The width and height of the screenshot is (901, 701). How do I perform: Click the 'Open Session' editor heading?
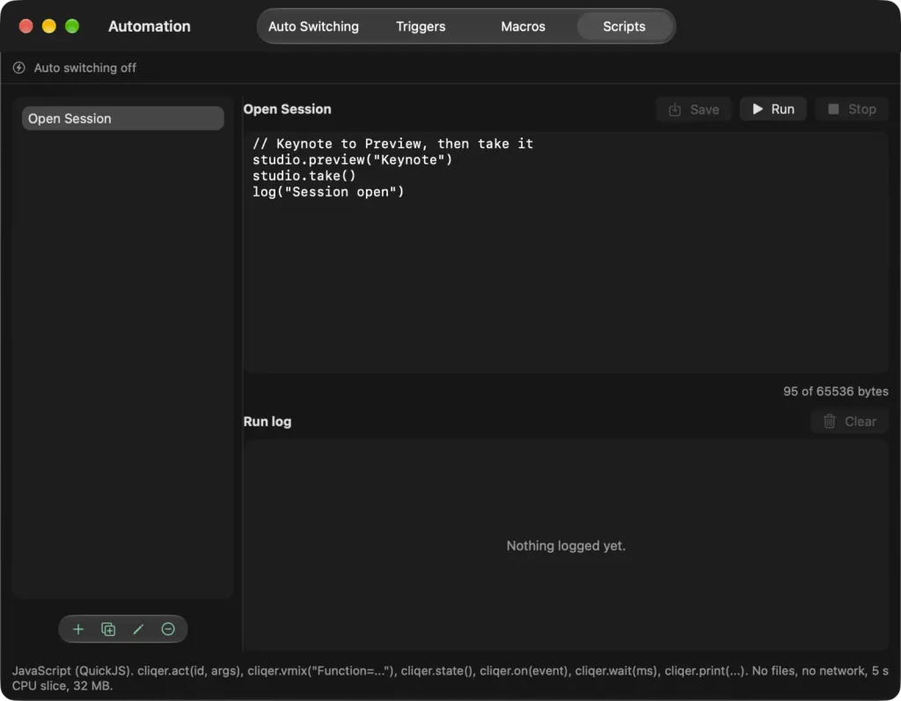point(288,109)
